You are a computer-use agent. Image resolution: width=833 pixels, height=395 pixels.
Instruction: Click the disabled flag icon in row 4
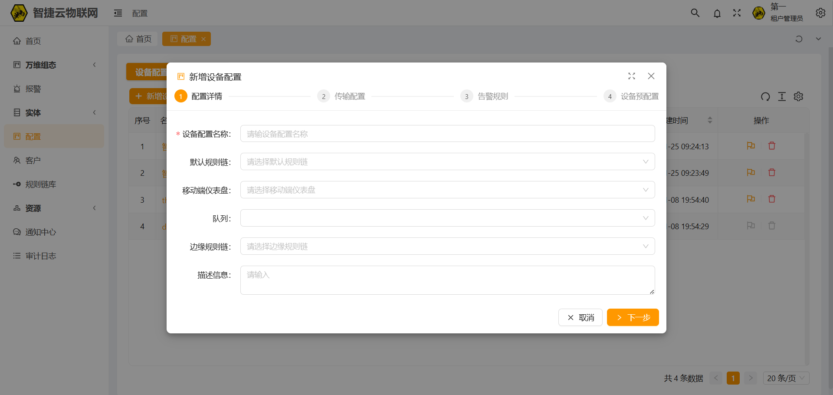click(751, 226)
